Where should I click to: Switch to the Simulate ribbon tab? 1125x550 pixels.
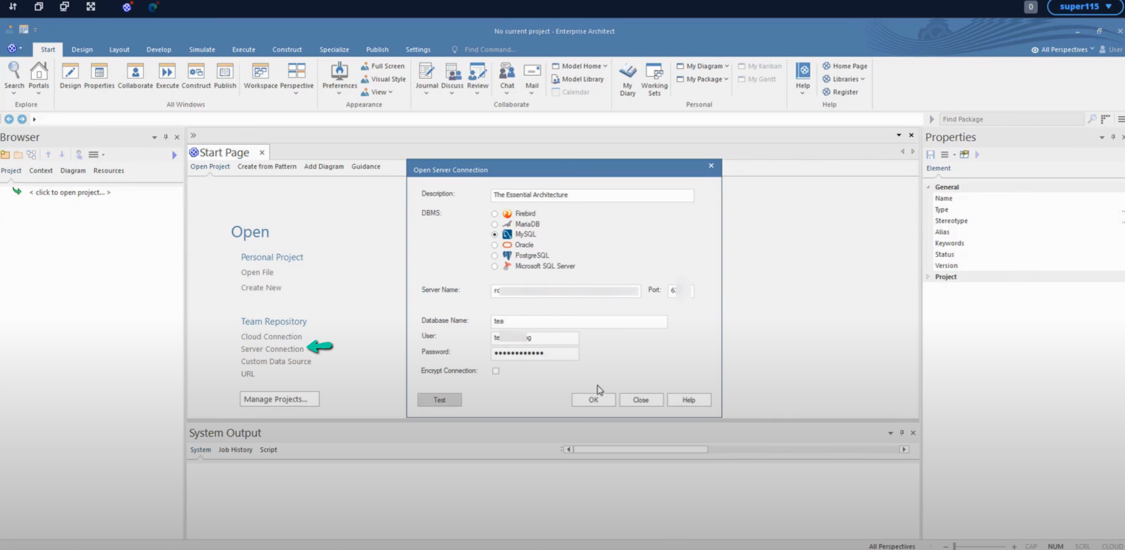(202, 49)
